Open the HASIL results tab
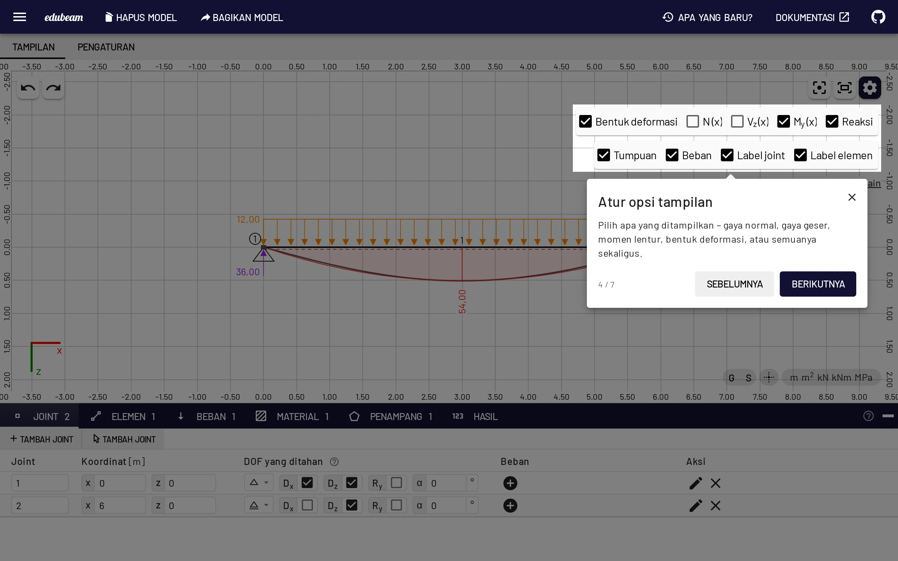Screen dimensions: 898x561 pos(475,416)
